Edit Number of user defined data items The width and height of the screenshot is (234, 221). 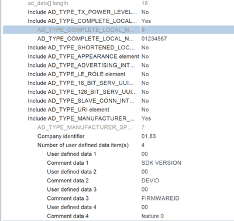pyautogui.click(x=143, y=145)
